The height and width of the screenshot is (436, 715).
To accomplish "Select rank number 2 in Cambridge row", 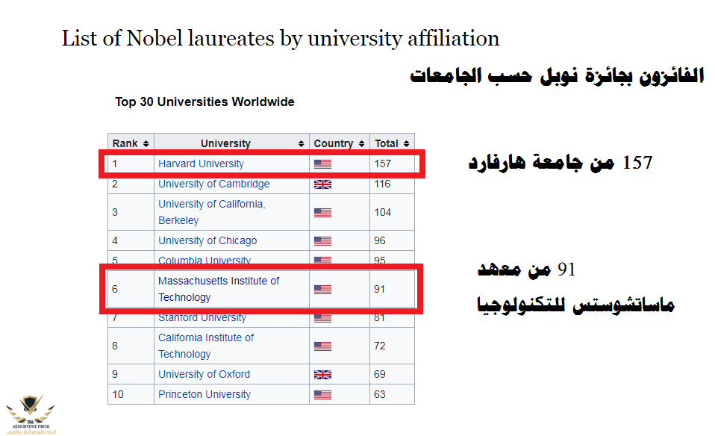I will point(115,184).
